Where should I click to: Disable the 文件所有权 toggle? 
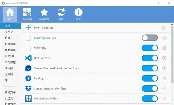[x=150, y=48]
